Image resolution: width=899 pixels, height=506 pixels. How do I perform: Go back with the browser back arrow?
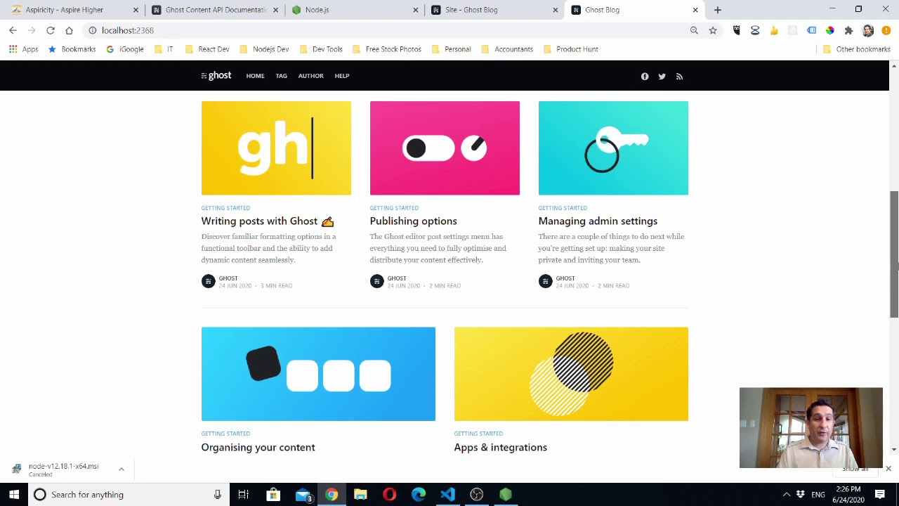[x=13, y=30]
